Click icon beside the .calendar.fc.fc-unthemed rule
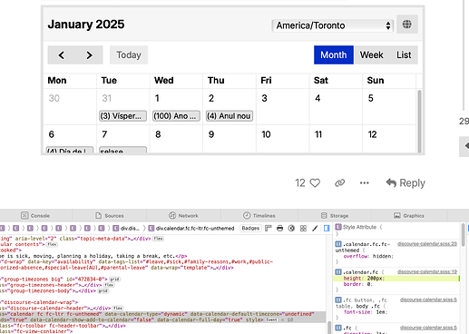This screenshot has width=469, height=334. (x=338, y=244)
